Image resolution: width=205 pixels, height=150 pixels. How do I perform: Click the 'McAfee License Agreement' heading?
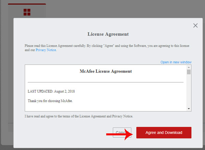(106, 71)
